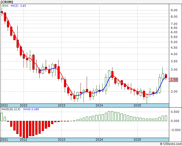This screenshot has height=146, width=182.
Task: Click 2024 on the price chart time axis
Action: click(99, 105)
